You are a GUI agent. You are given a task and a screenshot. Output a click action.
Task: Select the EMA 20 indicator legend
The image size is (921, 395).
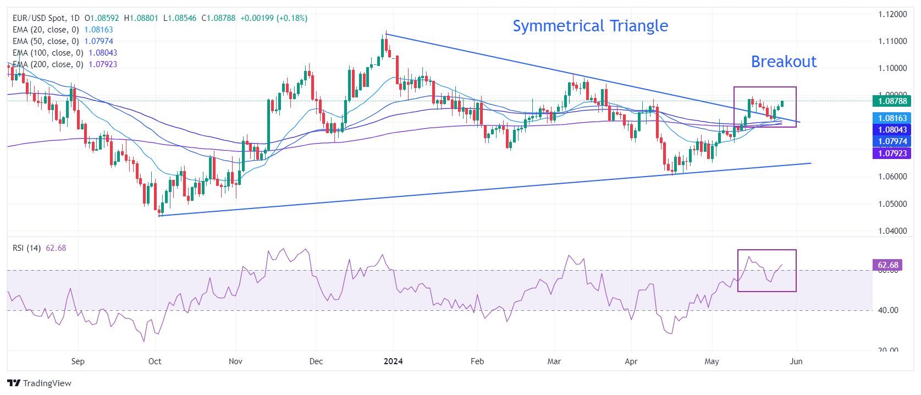(x=46, y=30)
